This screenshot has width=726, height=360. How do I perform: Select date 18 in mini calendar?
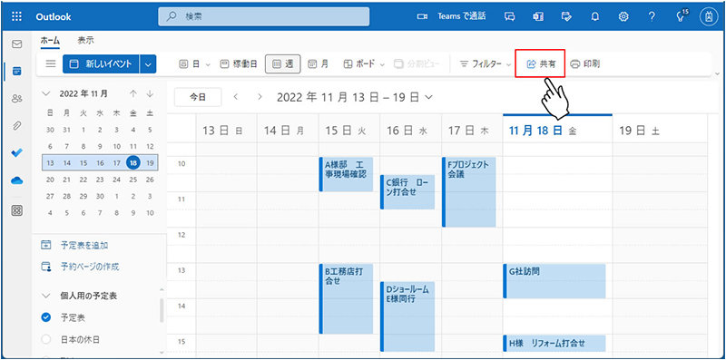coord(133,163)
